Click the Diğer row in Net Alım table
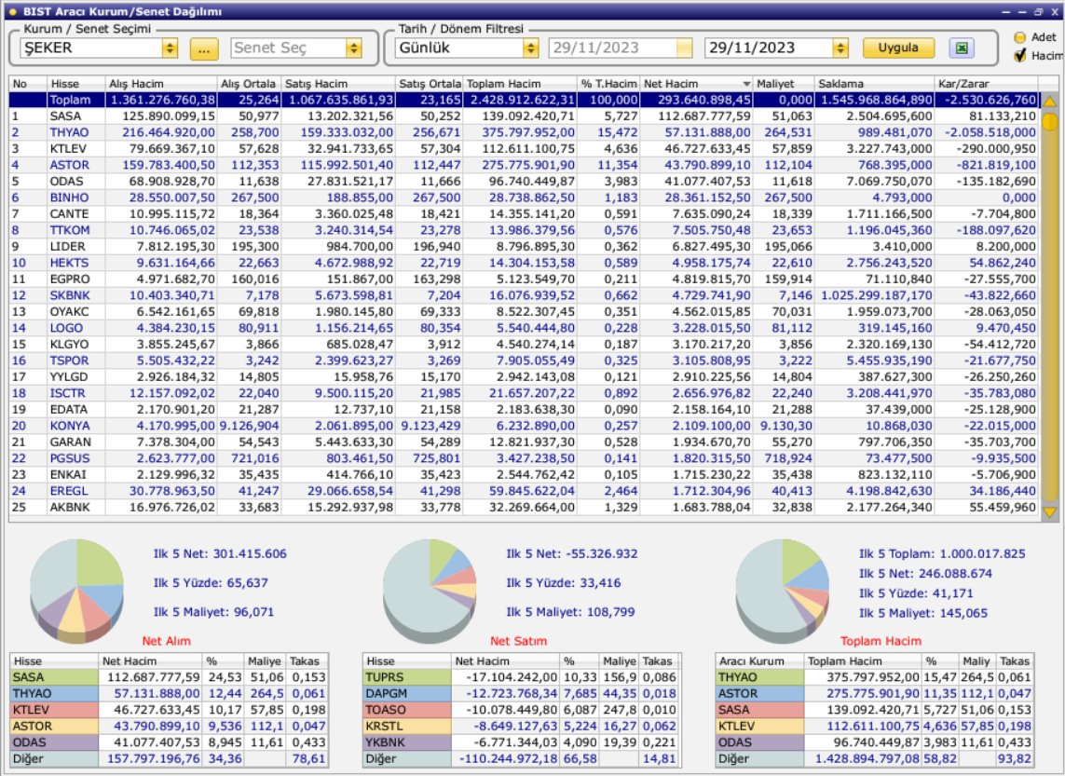Screen dimensions: 1065x776 click(170, 758)
